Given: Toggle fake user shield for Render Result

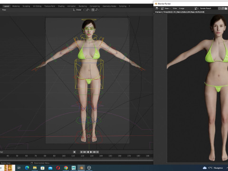Looking at the screenshot, I should (219, 9).
